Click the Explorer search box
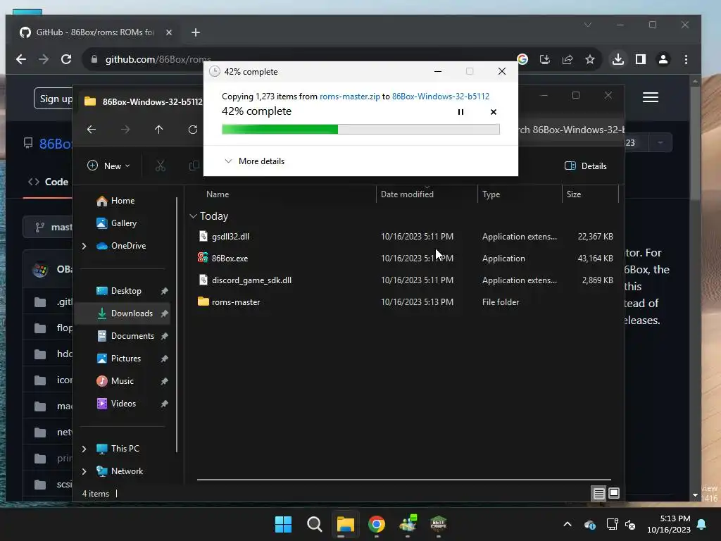 coord(570,130)
